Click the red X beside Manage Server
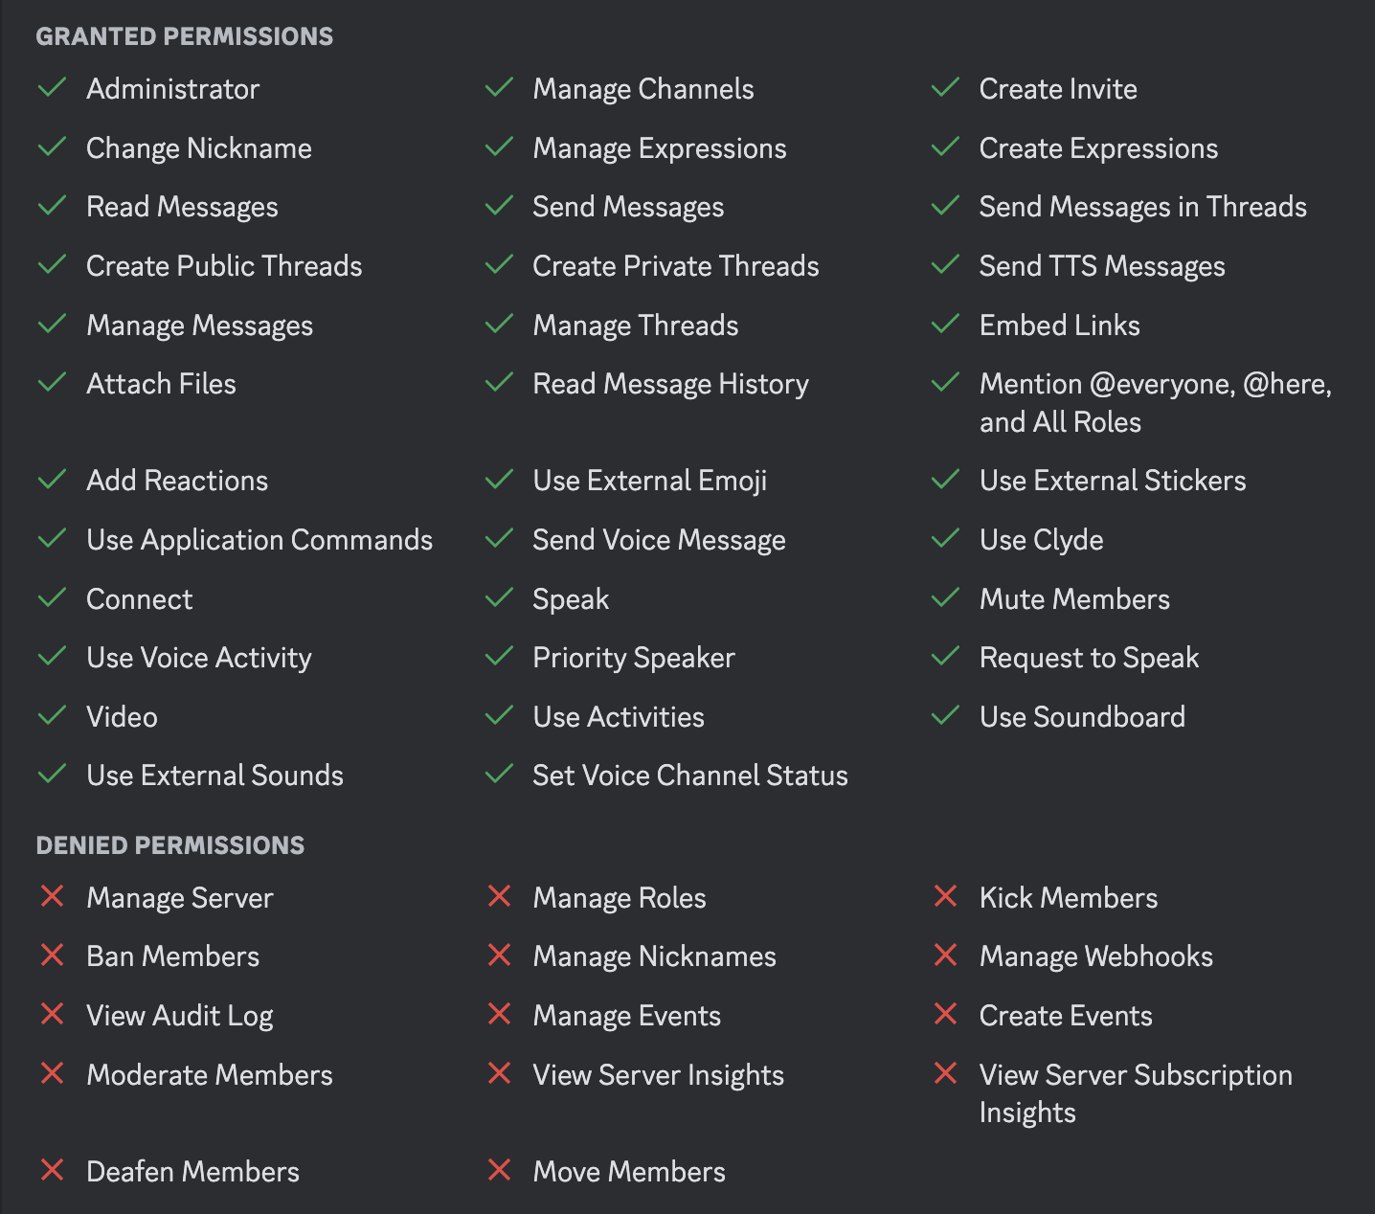 pos(52,896)
